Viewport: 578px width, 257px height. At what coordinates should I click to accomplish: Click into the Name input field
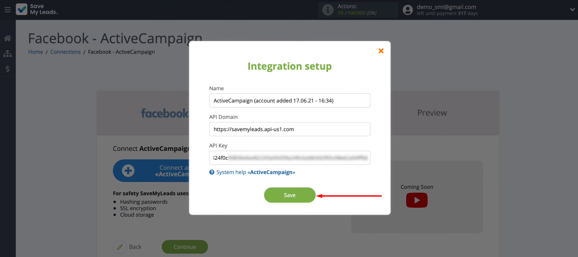click(289, 101)
